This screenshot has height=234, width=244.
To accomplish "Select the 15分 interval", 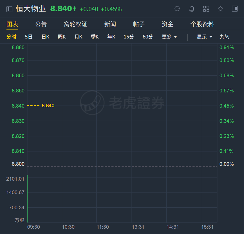I will (129, 37).
